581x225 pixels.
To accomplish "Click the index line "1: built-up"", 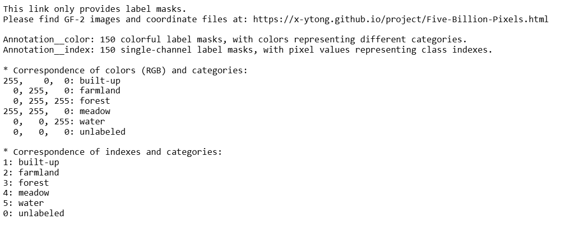I will coord(31,162).
